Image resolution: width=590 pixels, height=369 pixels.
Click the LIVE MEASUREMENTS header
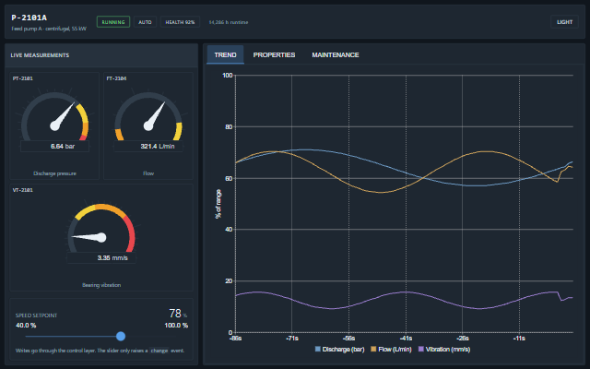click(40, 55)
